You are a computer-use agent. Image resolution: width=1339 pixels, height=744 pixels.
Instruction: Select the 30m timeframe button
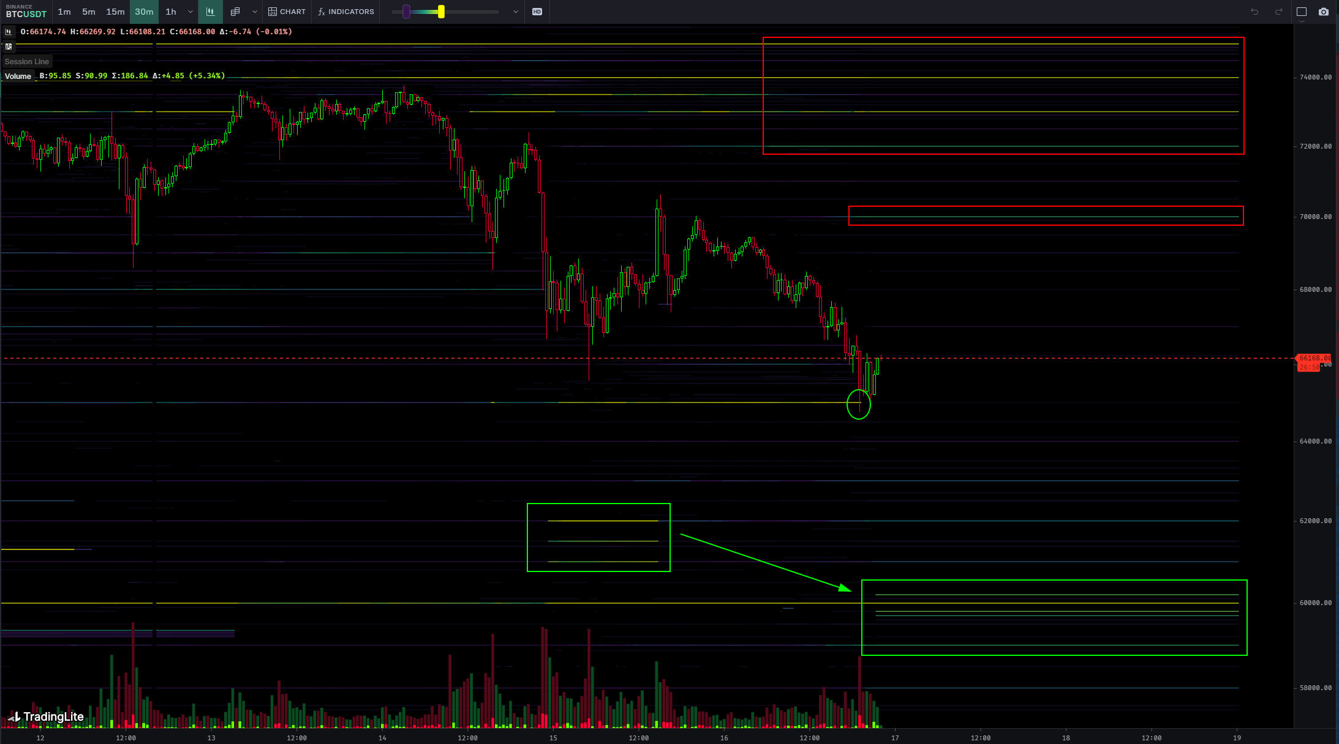(143, 11)
